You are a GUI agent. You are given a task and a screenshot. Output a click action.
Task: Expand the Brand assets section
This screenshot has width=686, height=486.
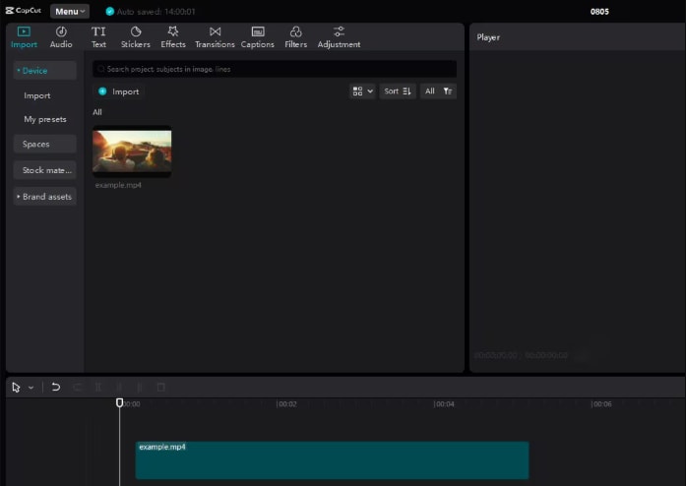pos(44,197)
